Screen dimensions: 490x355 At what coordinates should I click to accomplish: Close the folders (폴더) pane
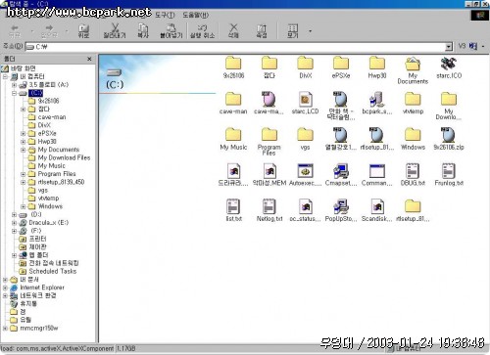[x=89, y=59]
